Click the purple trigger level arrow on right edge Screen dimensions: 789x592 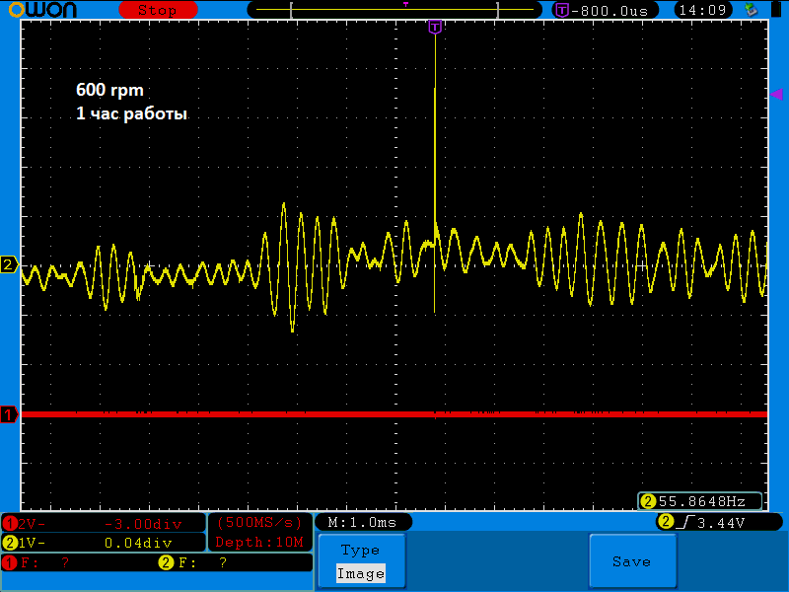[776, 93]
